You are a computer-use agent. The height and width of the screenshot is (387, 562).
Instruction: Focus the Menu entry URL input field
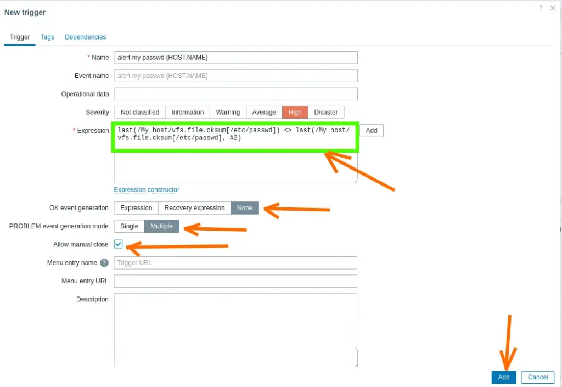click(236, 281)
